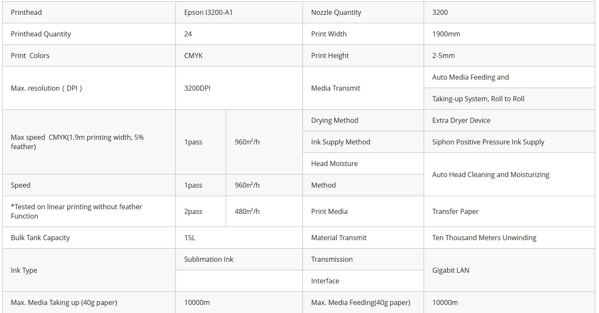
Task: Click the Transfer Paper cell
Action: pos(509,211)
